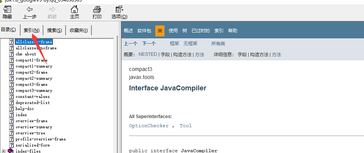The width and height of the screenshot is (364, 153).
Task: Click the NESTED summary link
Action: point(148,54)
